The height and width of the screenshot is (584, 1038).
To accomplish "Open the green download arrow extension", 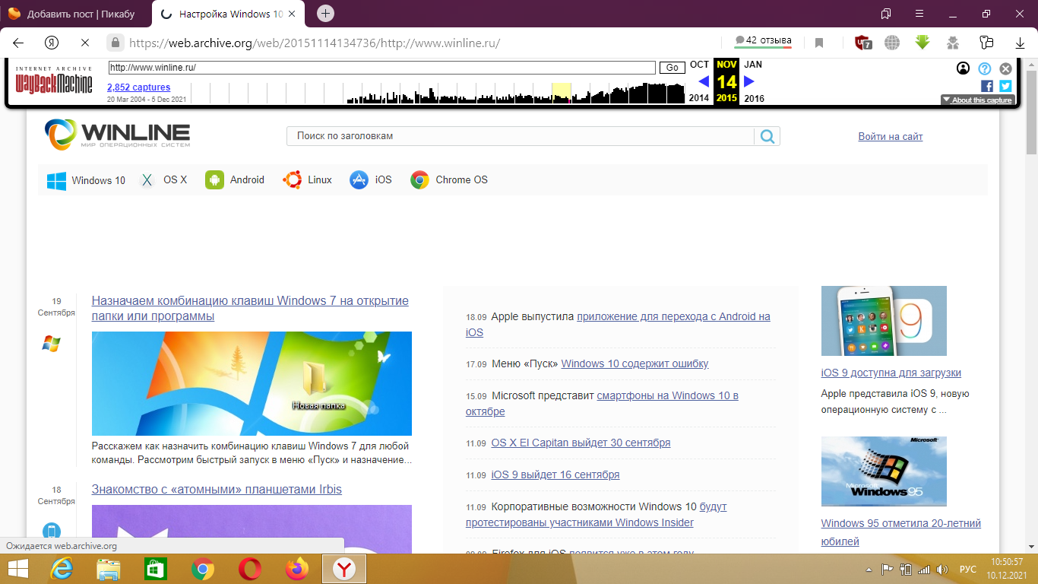I will coord(922,43).
